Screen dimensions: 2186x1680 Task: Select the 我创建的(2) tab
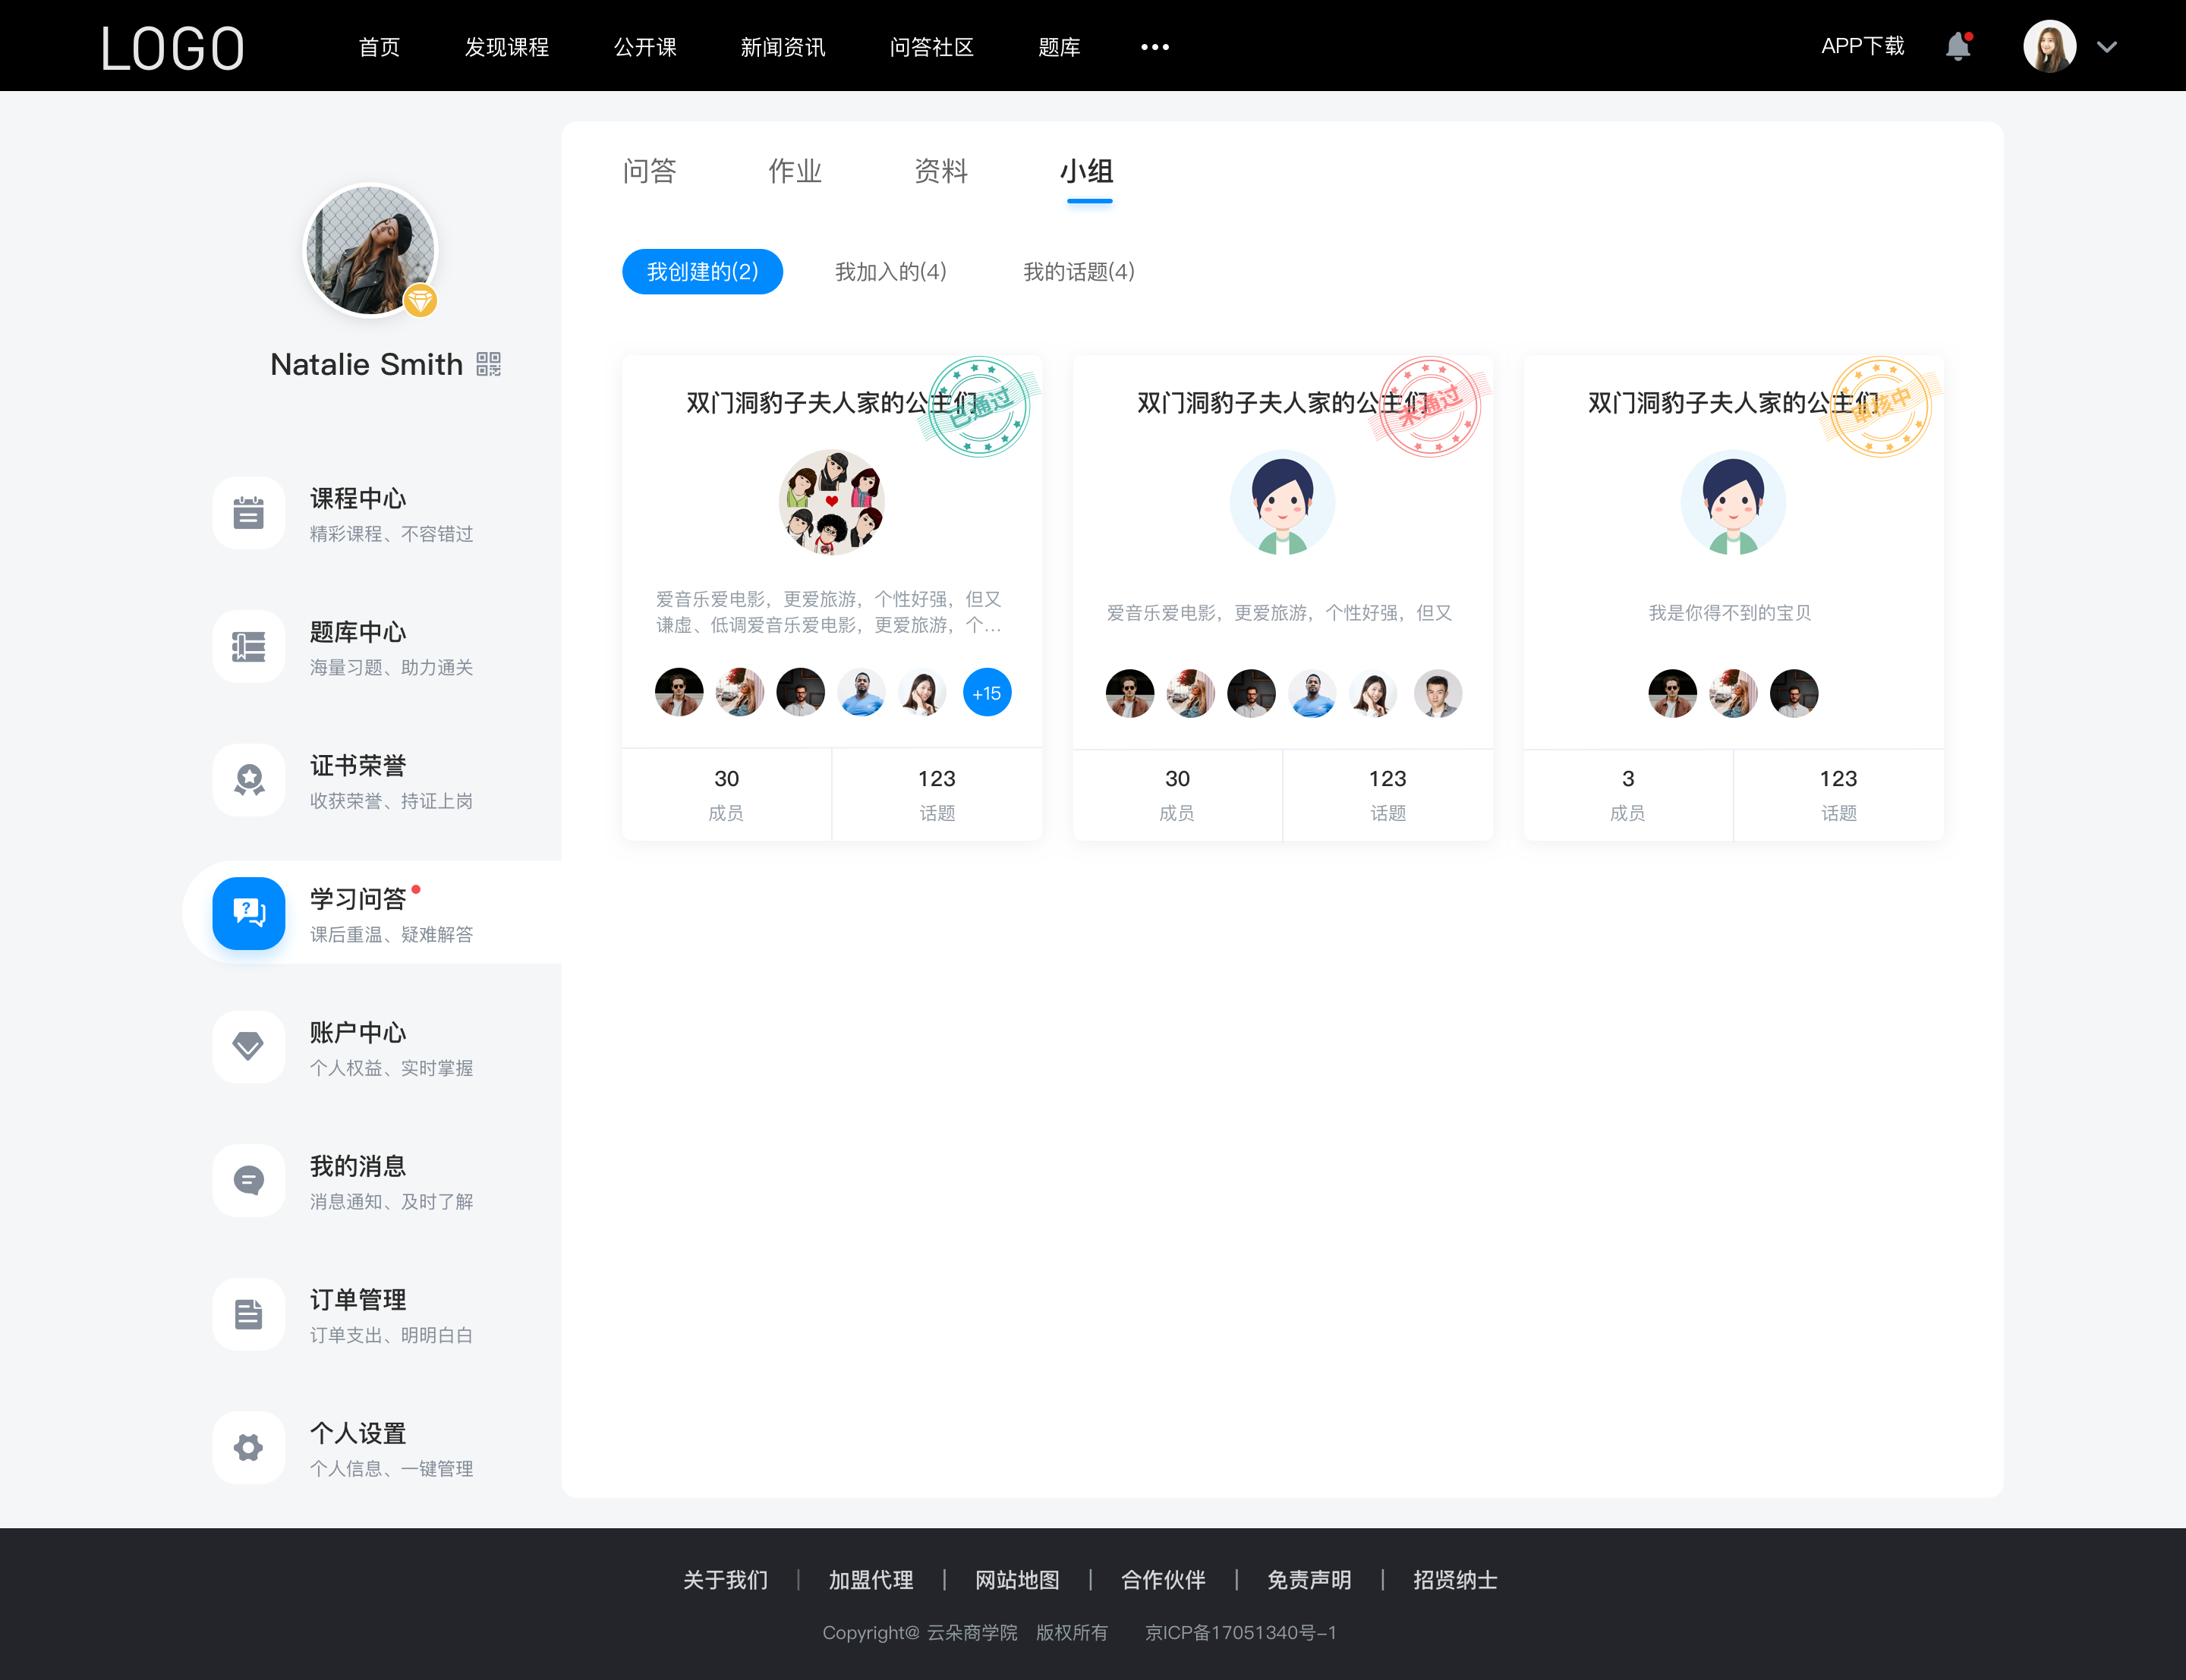pyautogui.click(x=702, y=270)
